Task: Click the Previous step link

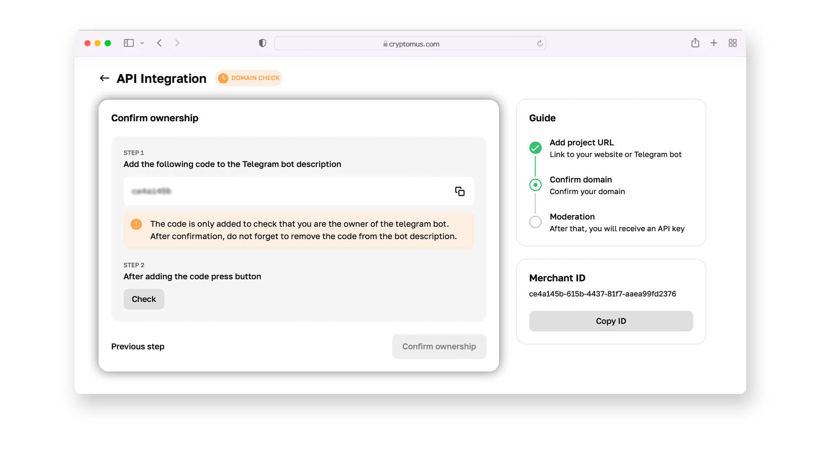Action: click(x=138, y=347)
